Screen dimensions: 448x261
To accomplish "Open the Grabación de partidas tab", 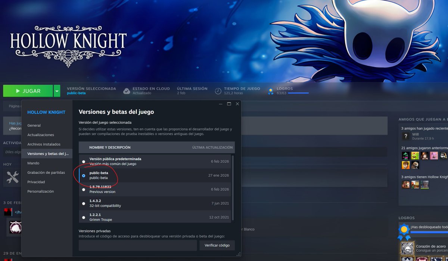I will [46, 173].
